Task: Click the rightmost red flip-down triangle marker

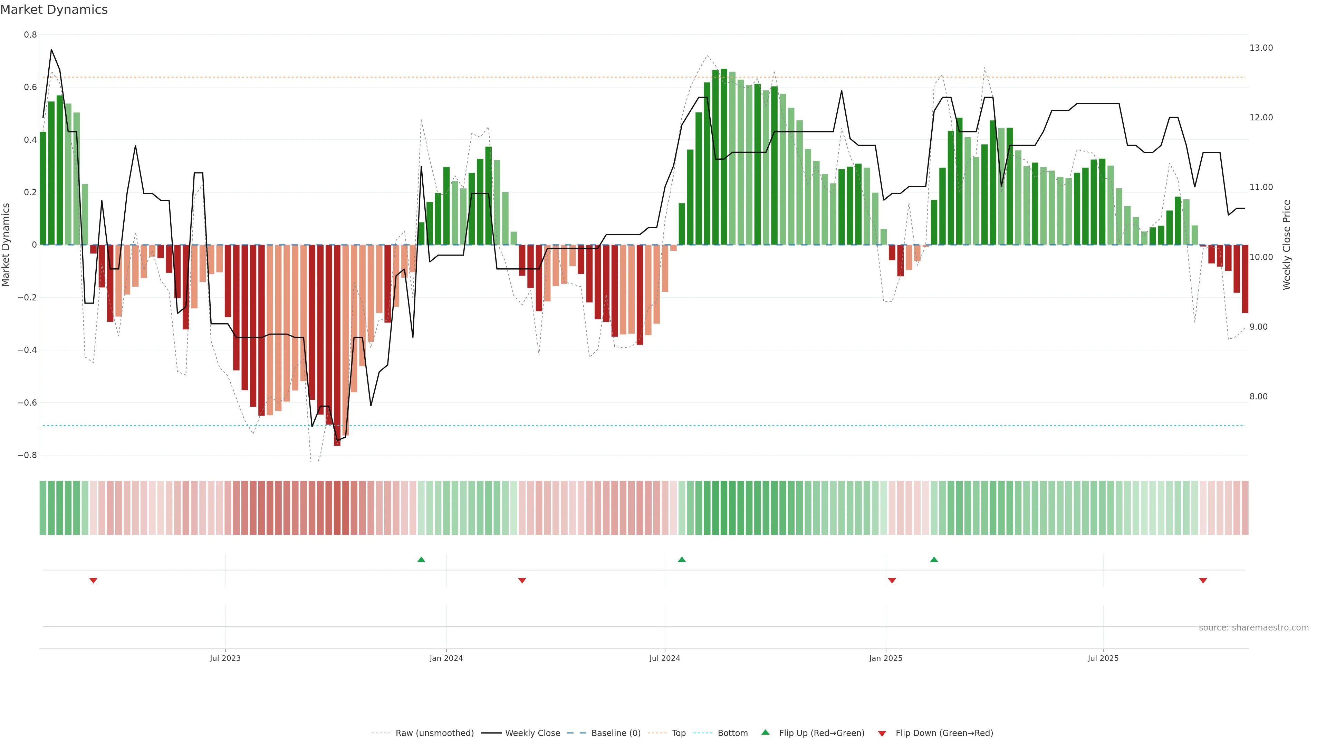Action: 1203,580
